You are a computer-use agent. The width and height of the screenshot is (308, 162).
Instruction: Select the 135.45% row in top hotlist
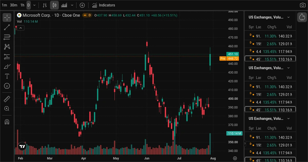[x=270, y=52]
